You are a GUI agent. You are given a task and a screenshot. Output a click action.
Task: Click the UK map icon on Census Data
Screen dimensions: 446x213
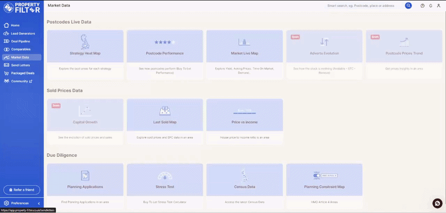244,175
